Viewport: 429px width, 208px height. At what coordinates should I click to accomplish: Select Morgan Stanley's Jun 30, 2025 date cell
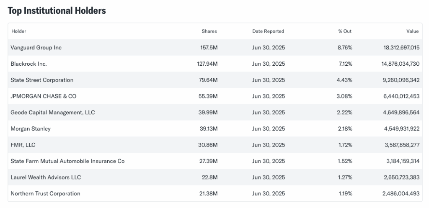click(x=268, y=129)
